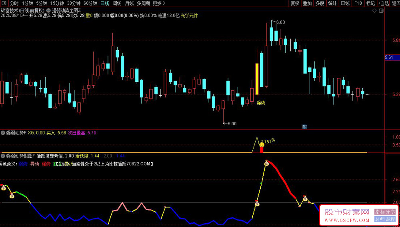400x227 pixels.
Task: Click the 买入: 5.58 indicator value
Action: coord(56,132)
